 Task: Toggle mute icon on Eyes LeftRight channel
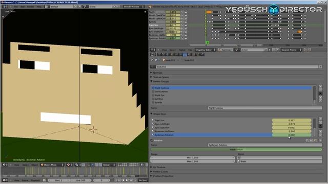(182, 29)
